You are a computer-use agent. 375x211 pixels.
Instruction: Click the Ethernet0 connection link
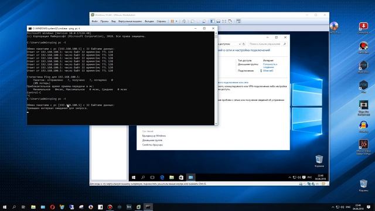click(x=268, y=70)
